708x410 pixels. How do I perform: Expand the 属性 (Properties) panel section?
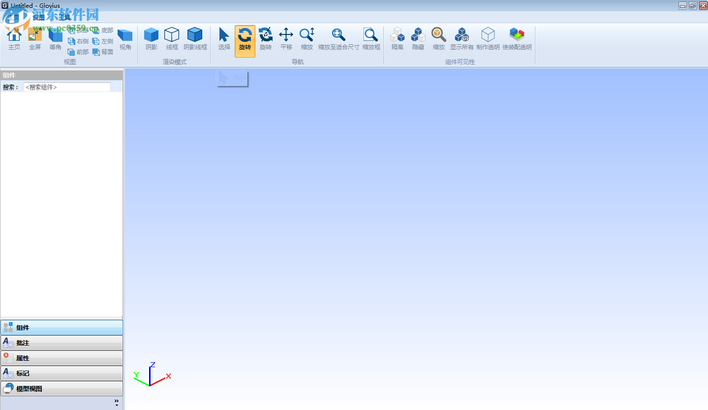pyautogui.click(x=62, y=358)
